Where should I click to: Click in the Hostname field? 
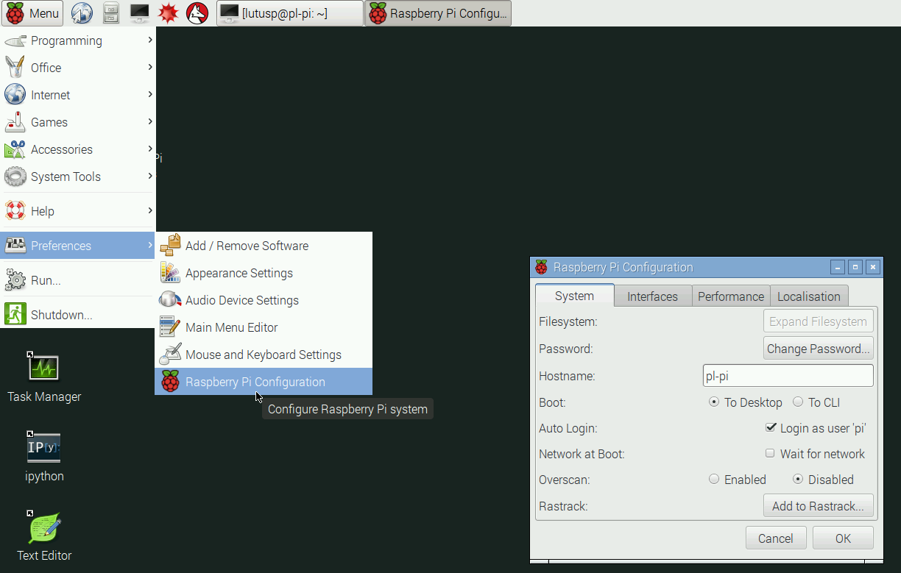(x=788, y=376)
